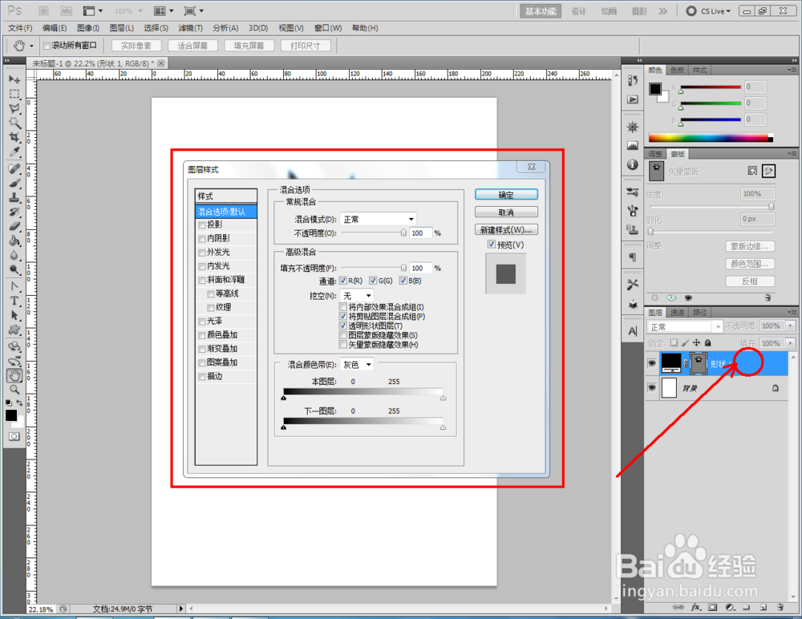Image resolution: width=802 pixels, height=619 pixels.
Task: Switch to the 路径 tab
Action: click(x=699, y=312)
